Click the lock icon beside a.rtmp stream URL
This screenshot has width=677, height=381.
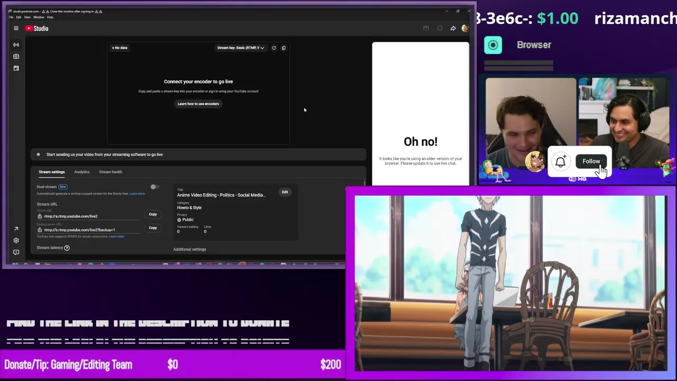40,216
